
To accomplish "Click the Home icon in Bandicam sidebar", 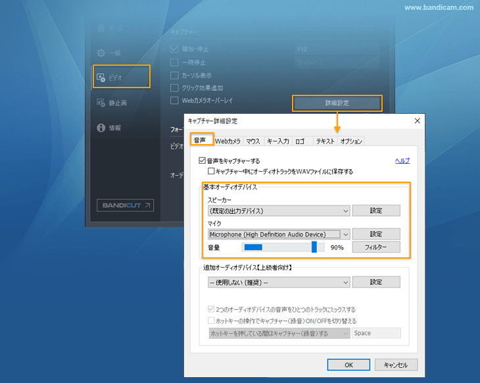I will click(101, 28).
